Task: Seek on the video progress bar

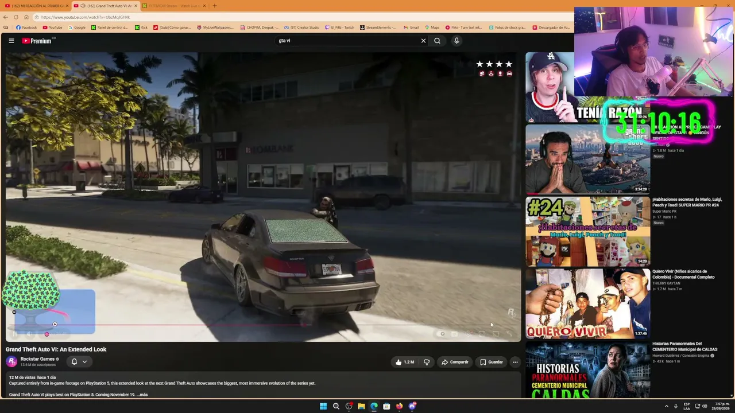Action: 263,325
